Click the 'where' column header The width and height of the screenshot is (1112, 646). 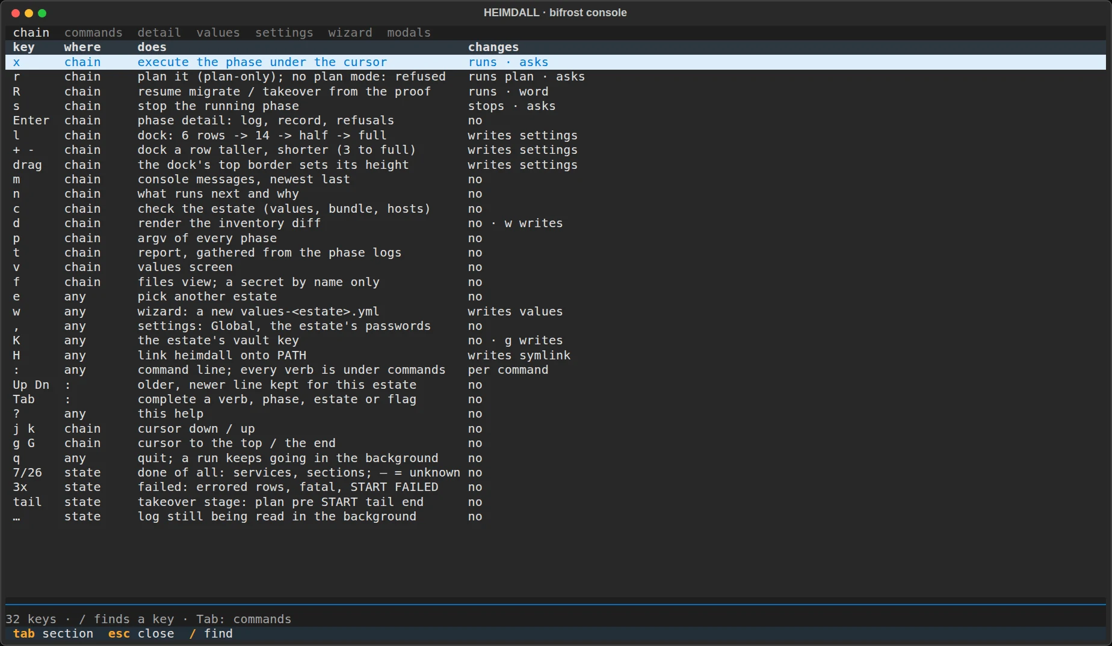(82, 47)
